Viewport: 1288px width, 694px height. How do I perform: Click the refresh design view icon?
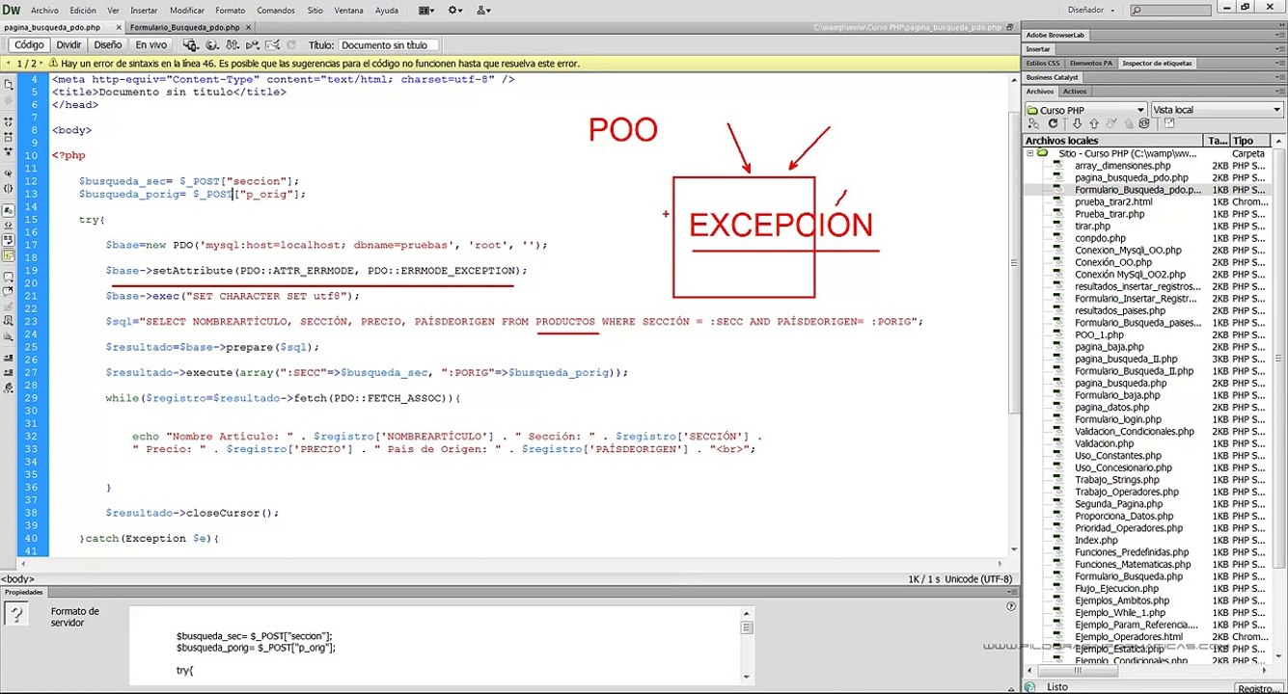[x=291, y=44]
